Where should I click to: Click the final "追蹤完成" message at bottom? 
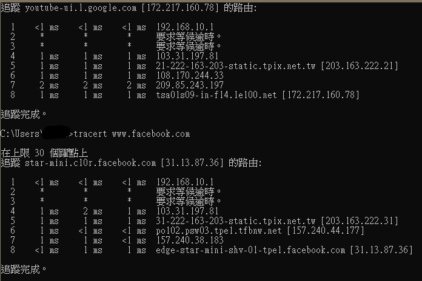(23, 269)
